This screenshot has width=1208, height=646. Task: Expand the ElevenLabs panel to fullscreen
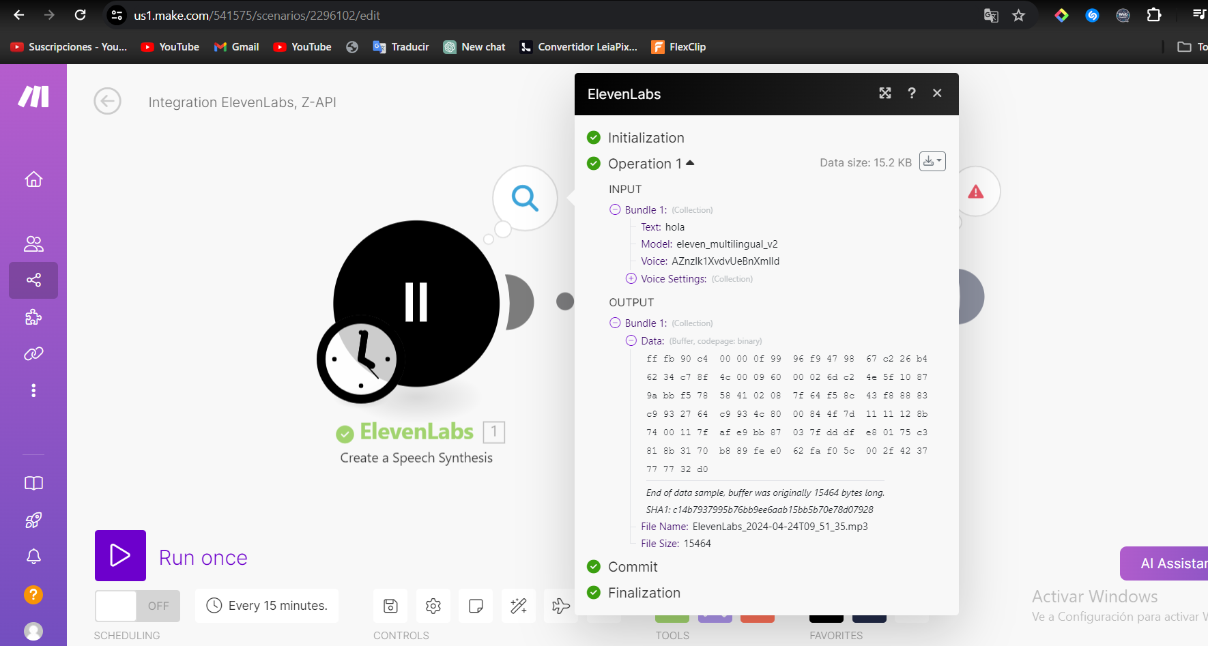pyautogui.click(x=885, y=93)
